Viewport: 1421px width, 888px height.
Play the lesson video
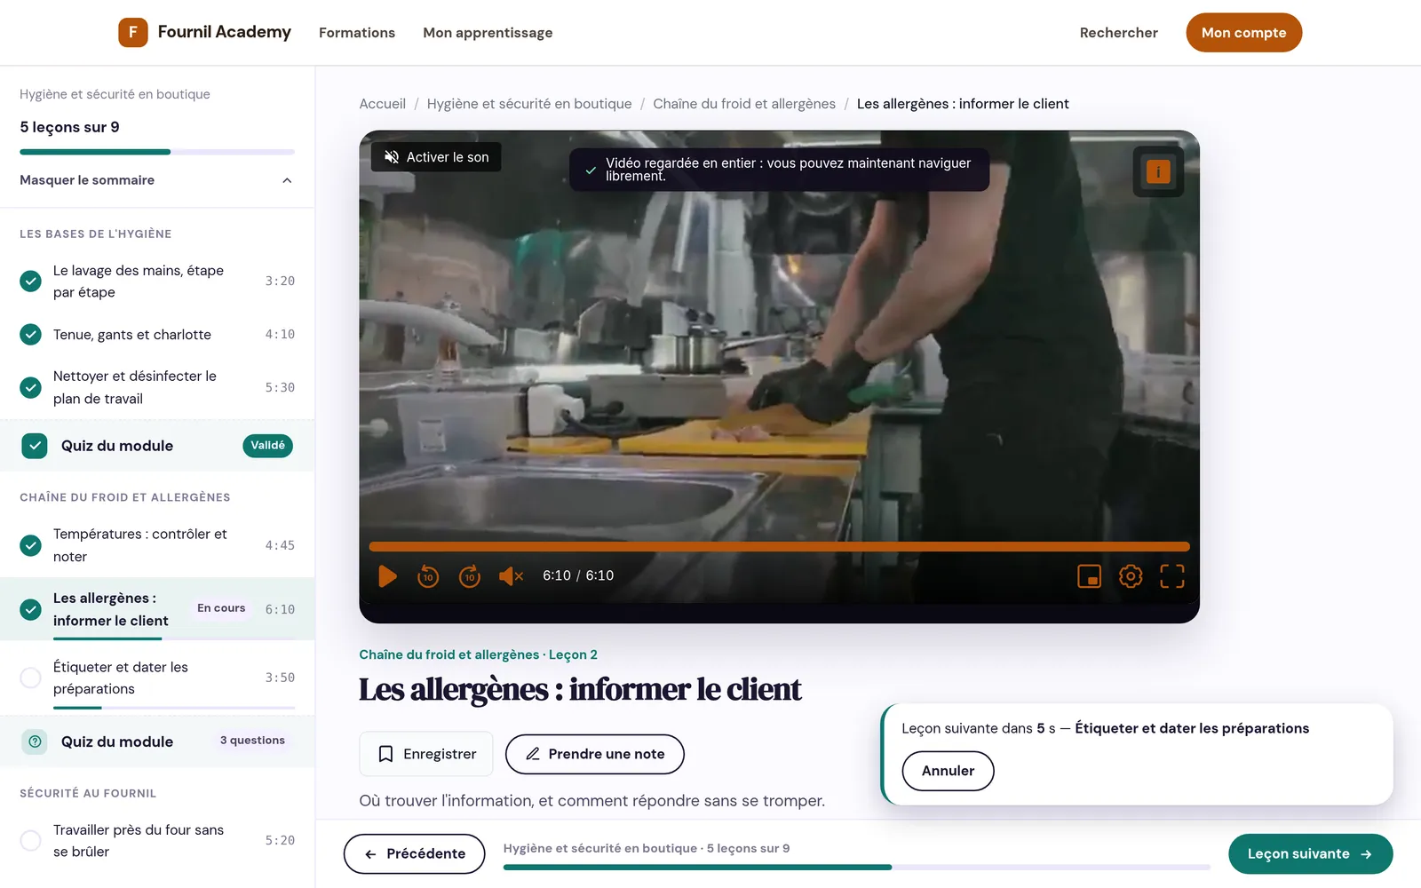387,576
